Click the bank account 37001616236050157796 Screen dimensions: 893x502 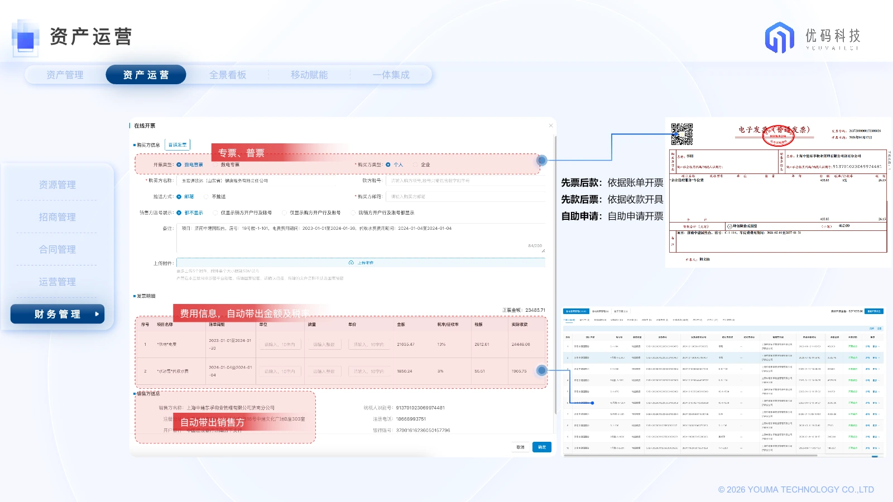coord(423,430)
